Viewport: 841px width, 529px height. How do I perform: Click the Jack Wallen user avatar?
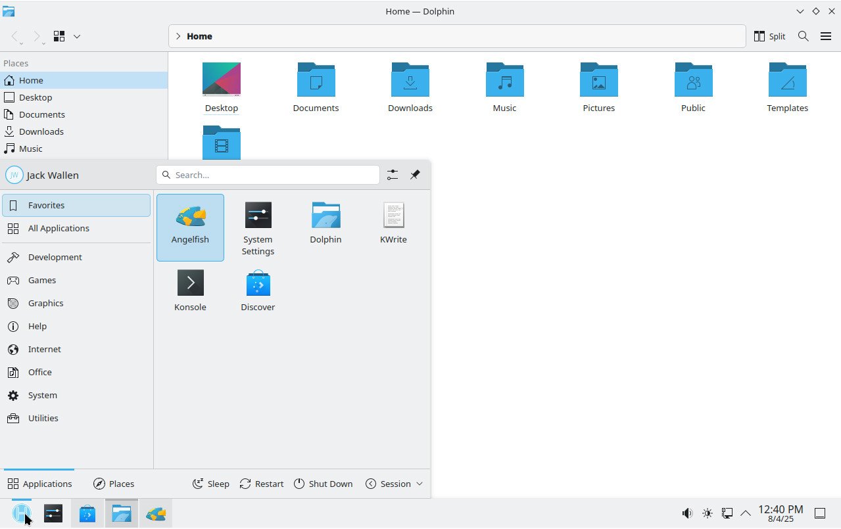14,175
